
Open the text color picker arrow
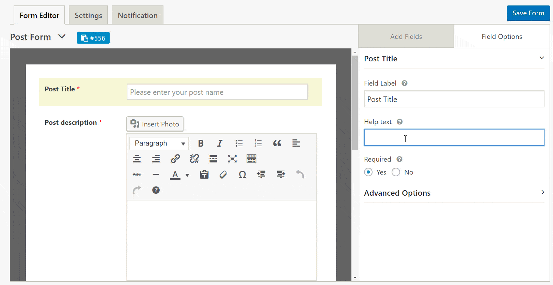(187, 175)
